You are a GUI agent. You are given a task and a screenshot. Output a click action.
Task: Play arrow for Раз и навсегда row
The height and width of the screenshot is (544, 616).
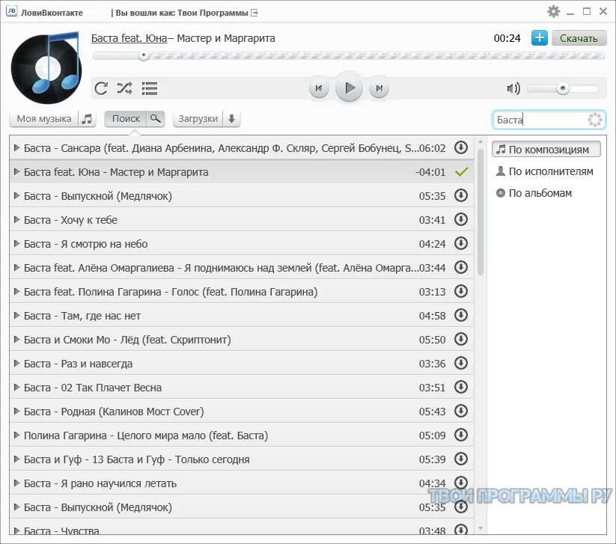(16, 364)
